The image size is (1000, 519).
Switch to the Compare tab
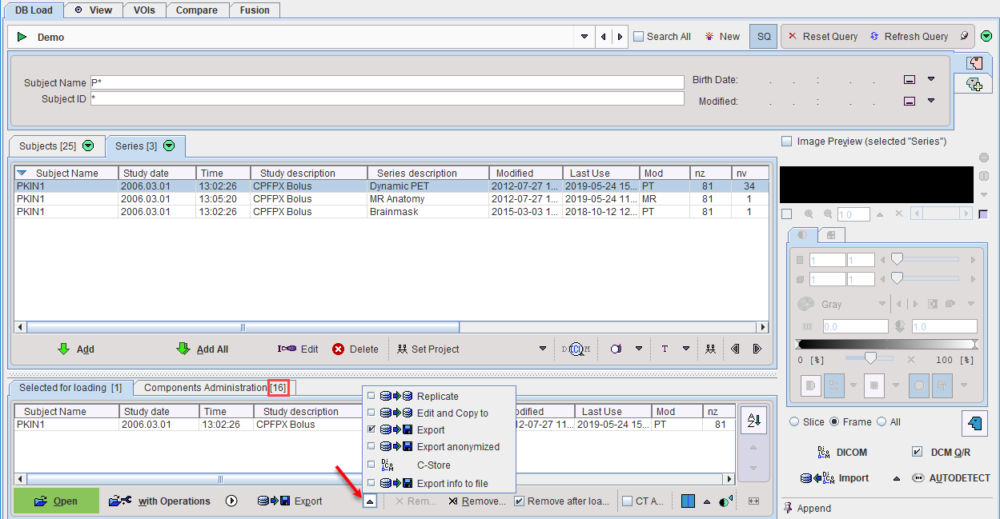pyautogui.click(x=197, y=10)
